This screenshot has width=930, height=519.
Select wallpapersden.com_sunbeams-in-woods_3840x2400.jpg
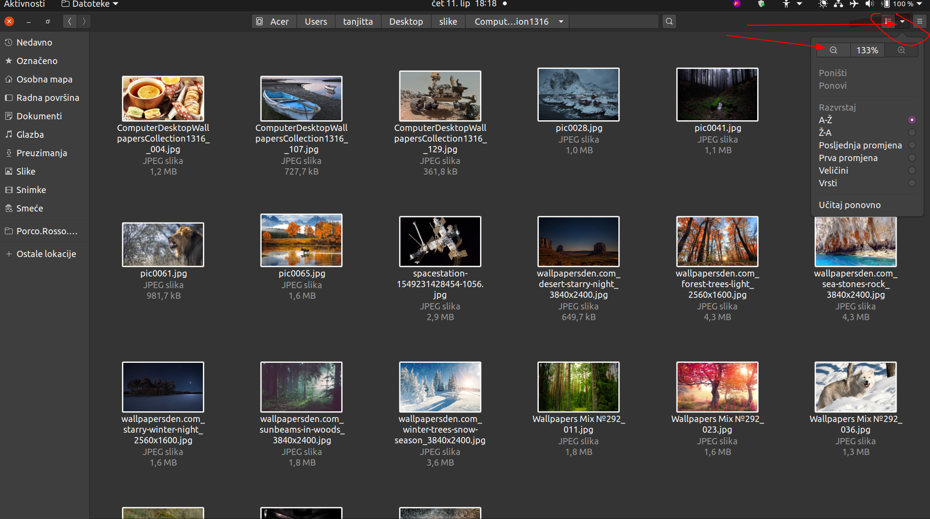coord(301,387)
